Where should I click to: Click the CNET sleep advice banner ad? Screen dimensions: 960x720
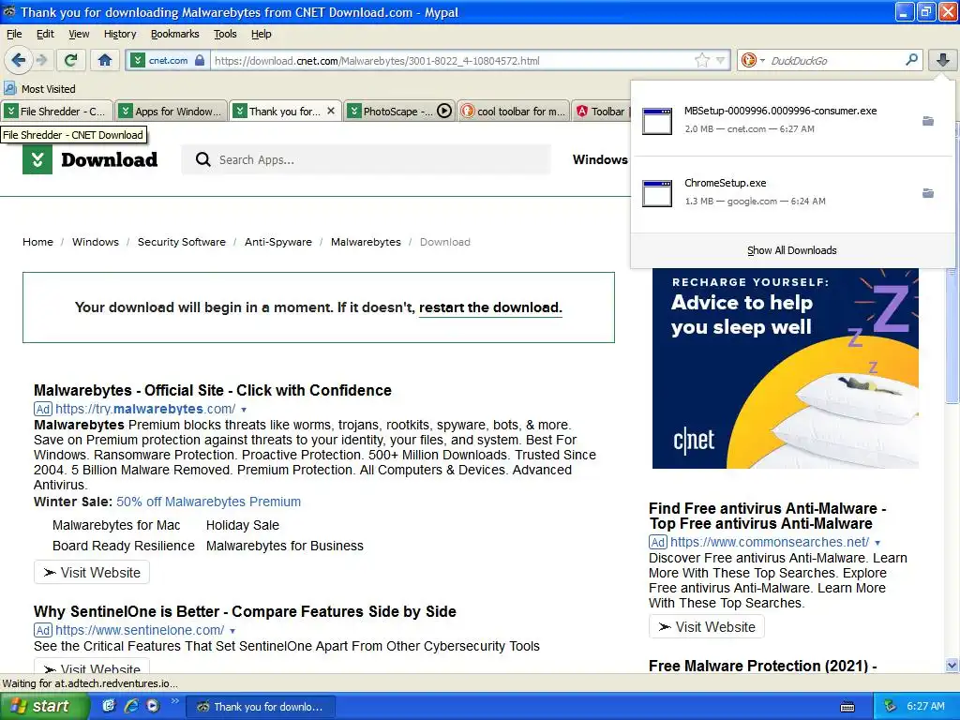point(786,367)
